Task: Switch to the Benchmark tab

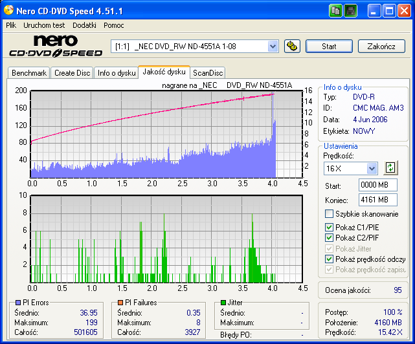Action: point(29,73)
